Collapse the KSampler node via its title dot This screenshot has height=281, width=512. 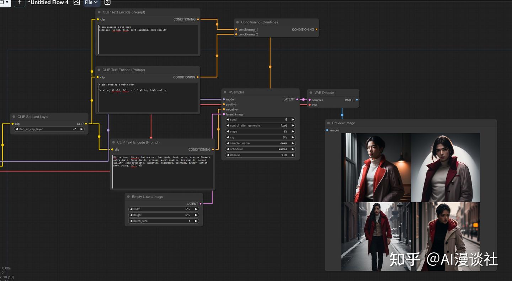225,92
